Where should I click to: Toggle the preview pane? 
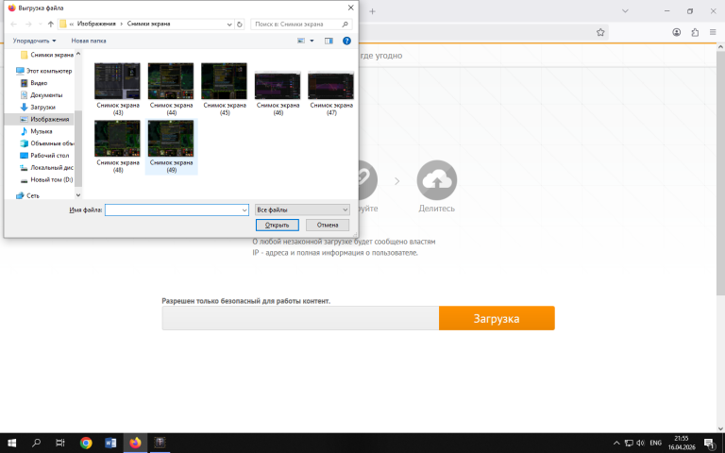point(329,41)
